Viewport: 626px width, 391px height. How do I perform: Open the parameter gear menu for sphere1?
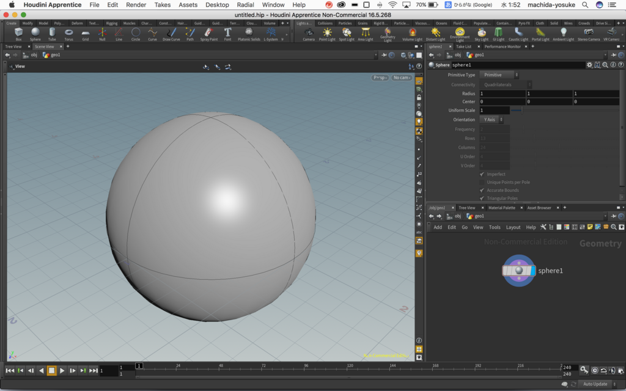pyautogui.click(x=589, y=65)
